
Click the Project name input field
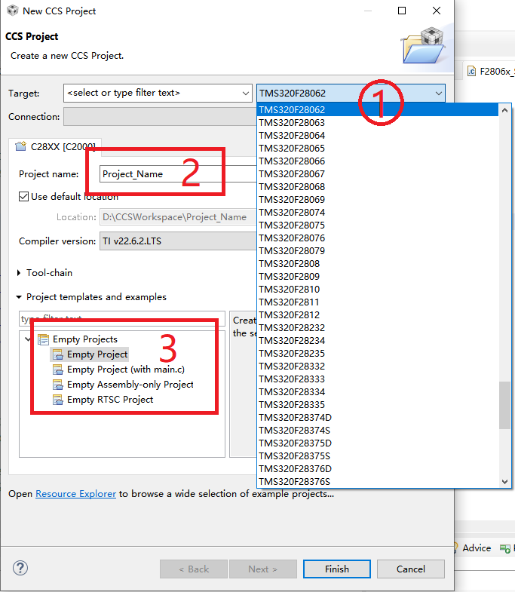(177, 174)
